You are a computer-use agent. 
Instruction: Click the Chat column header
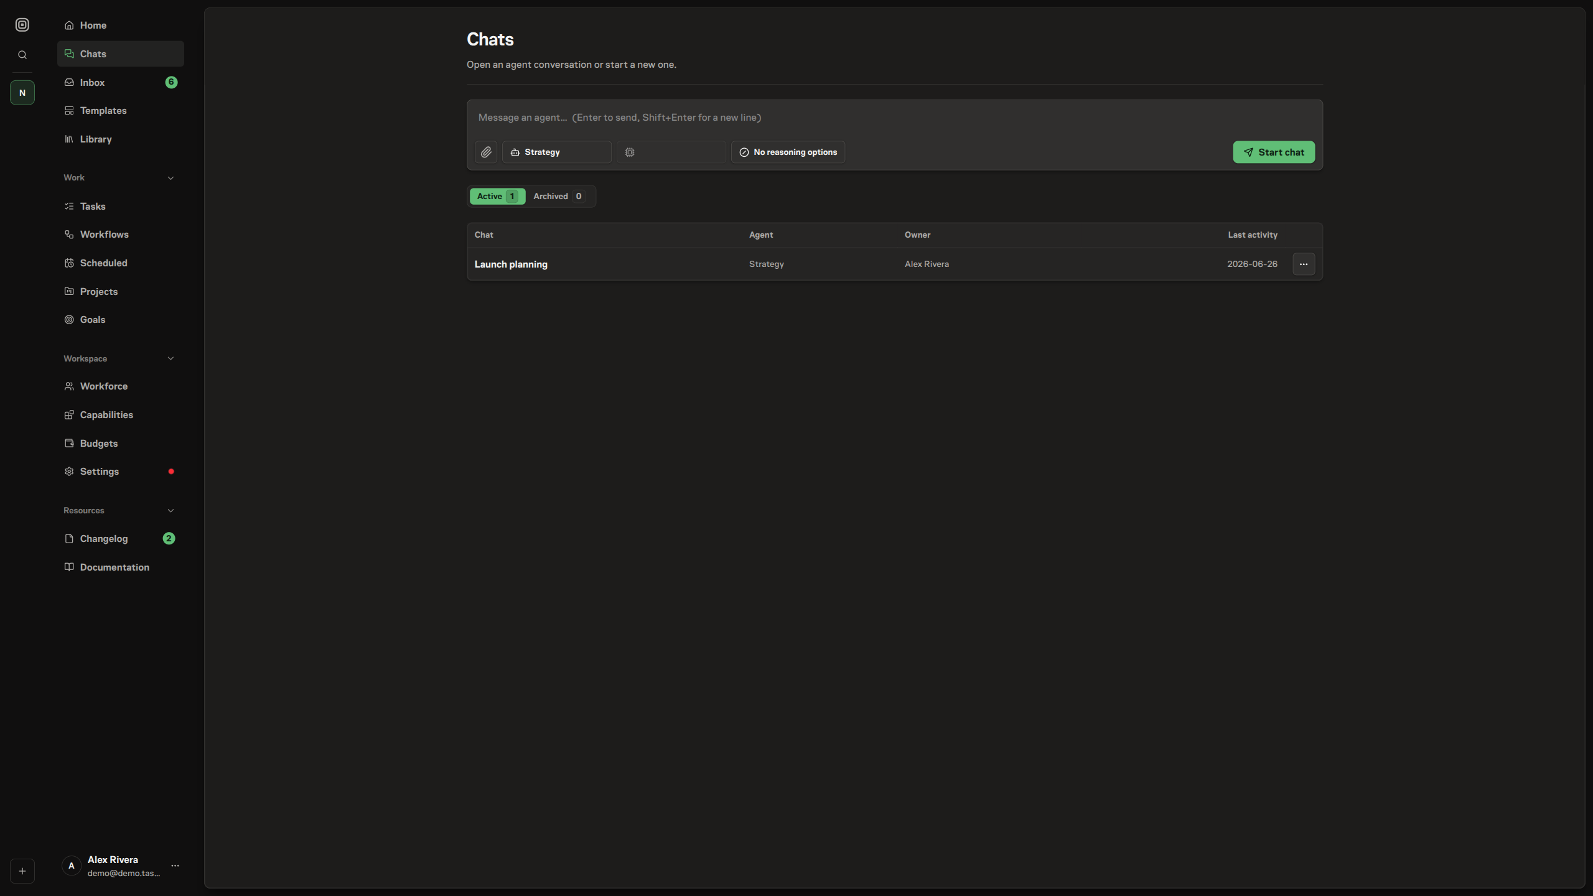pos(484,235)
